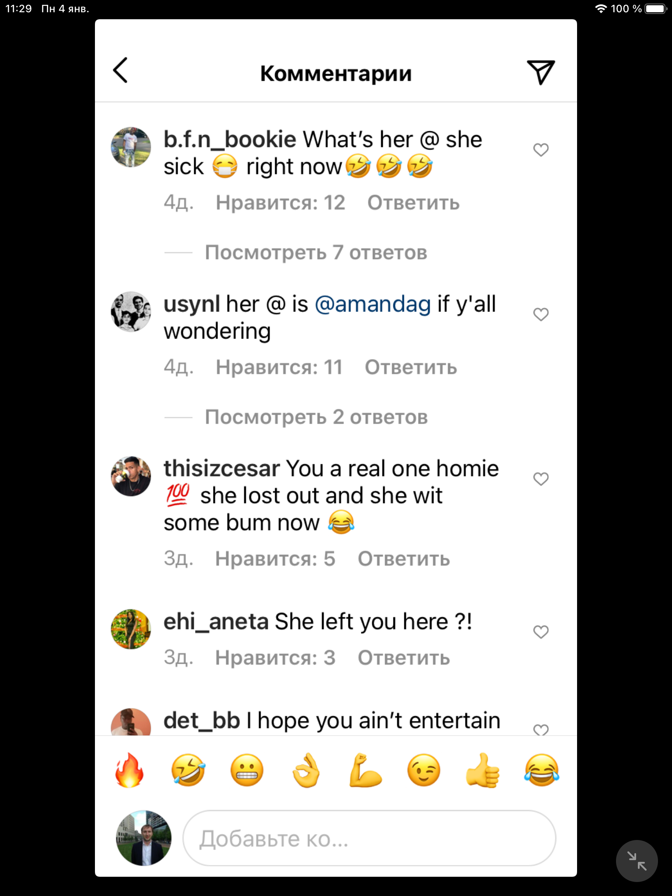672x896 pixels.
Task: Like ehi_aneta's comment with heart
Action: click(541, 632)
